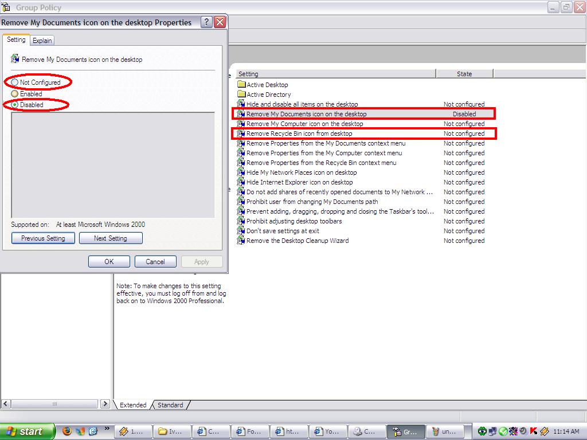The height and width of the screenshot is (440, 587).
Task: Click icon for 'Prohibit user from changing My Documents path'
Action: [241, 201]
